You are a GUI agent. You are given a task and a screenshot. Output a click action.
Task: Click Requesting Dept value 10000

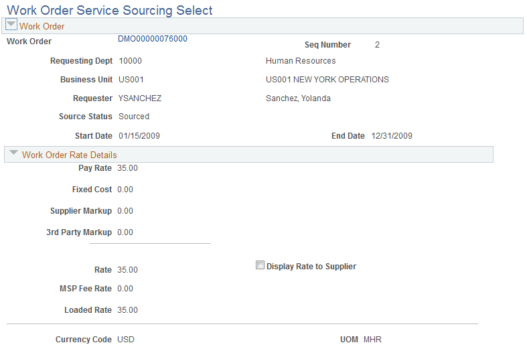coord(130,61)
